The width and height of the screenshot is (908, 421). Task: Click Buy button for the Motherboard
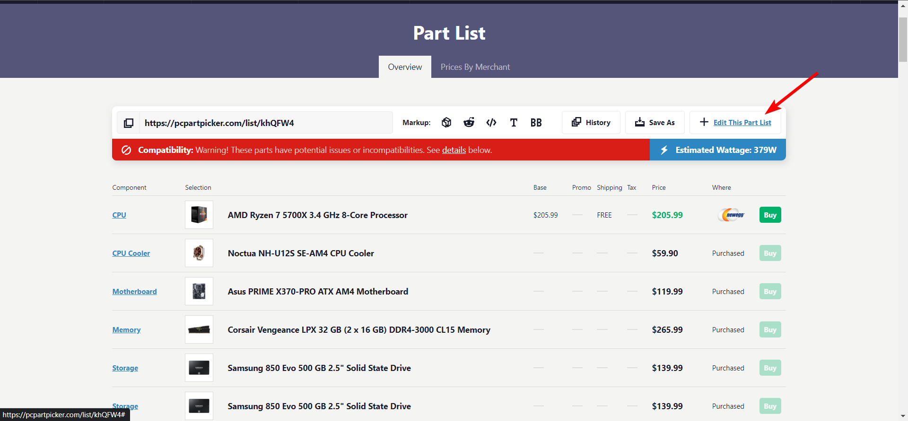click(770, 291)
